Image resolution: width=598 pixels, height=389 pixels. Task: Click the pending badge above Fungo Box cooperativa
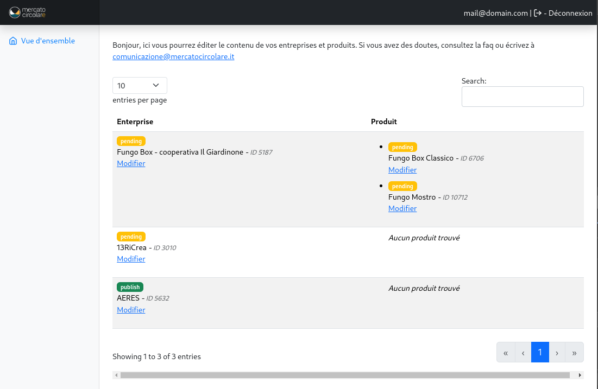(131, 142)
